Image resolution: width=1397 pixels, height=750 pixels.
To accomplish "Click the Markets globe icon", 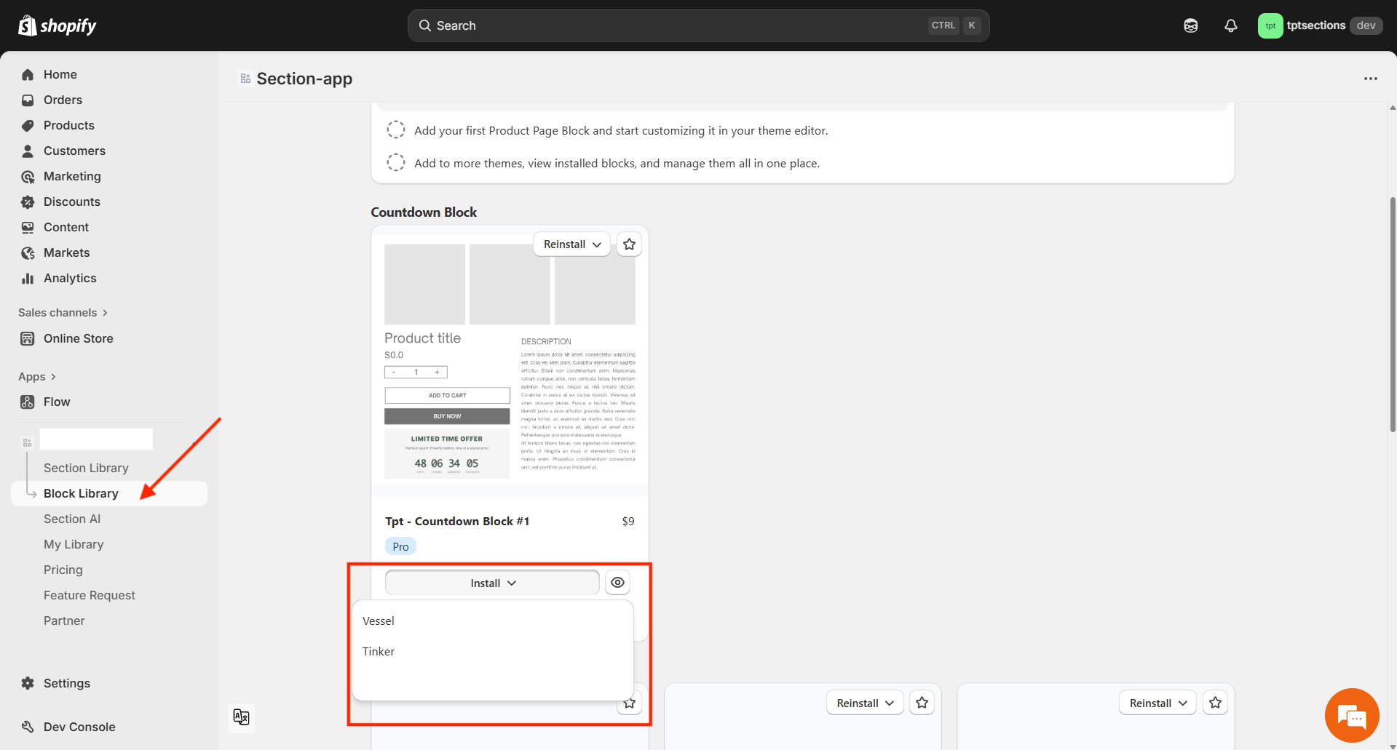I will pos(28,253).
